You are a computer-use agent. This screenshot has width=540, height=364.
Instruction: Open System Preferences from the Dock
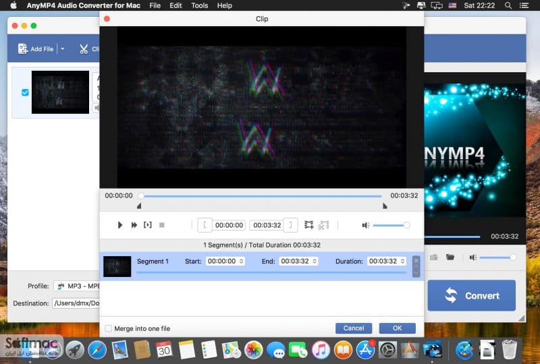[x=387, y=351]
